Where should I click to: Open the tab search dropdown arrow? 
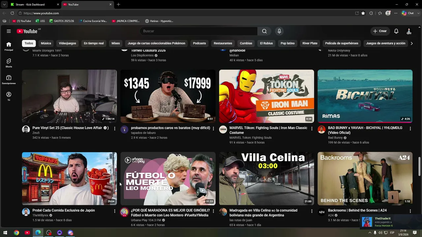[4, 5]
